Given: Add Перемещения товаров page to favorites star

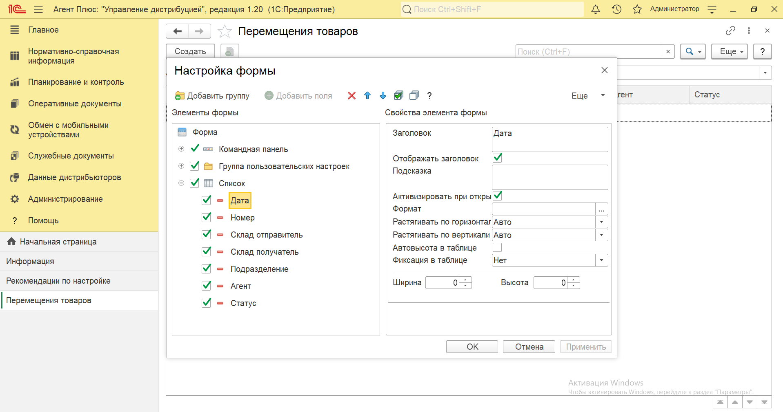Looking at the screenshot, I should 225,31.
